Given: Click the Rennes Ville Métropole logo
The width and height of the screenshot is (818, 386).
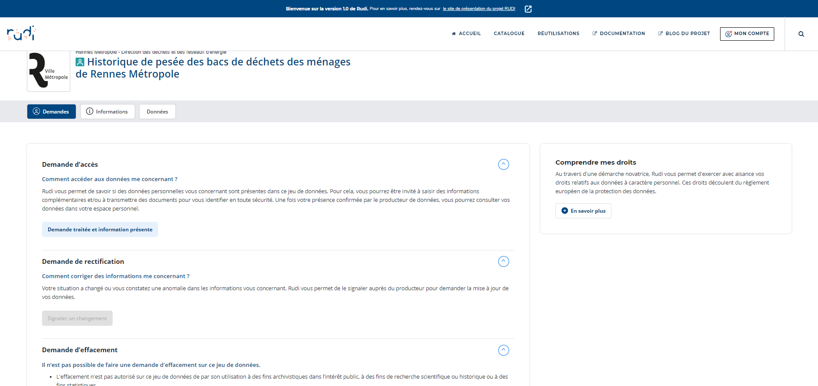Looking at the screenshot, I should (49, 71).
